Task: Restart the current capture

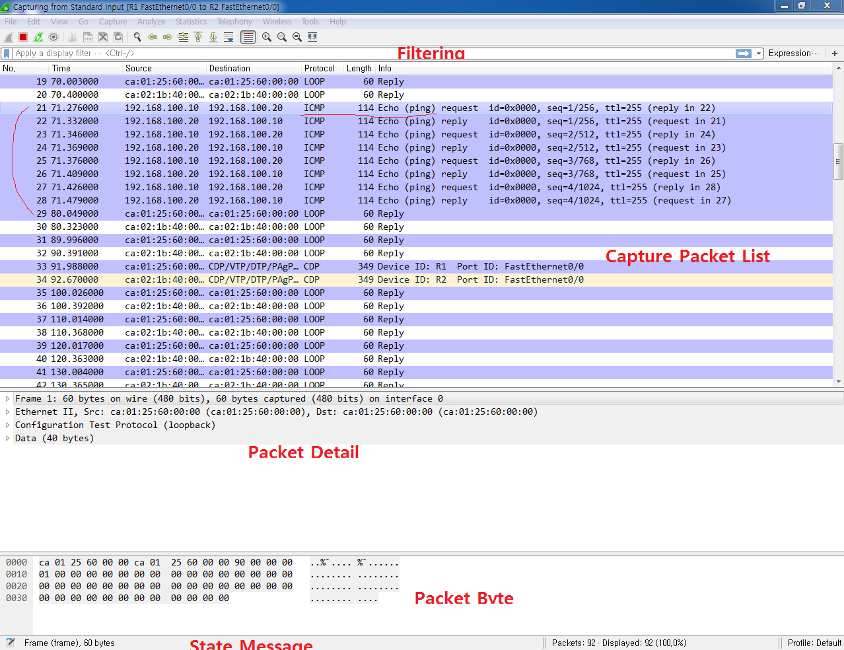Action: click(x=38, y=37)
